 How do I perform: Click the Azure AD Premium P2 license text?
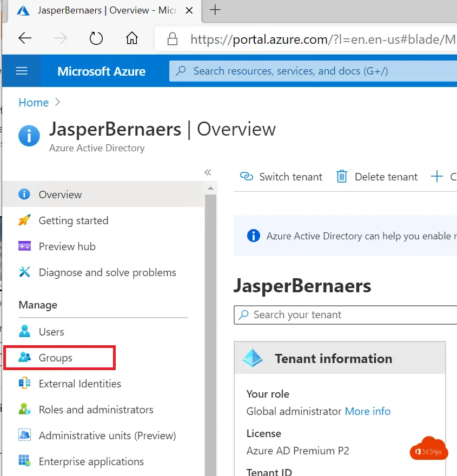[x=298, y=451]
